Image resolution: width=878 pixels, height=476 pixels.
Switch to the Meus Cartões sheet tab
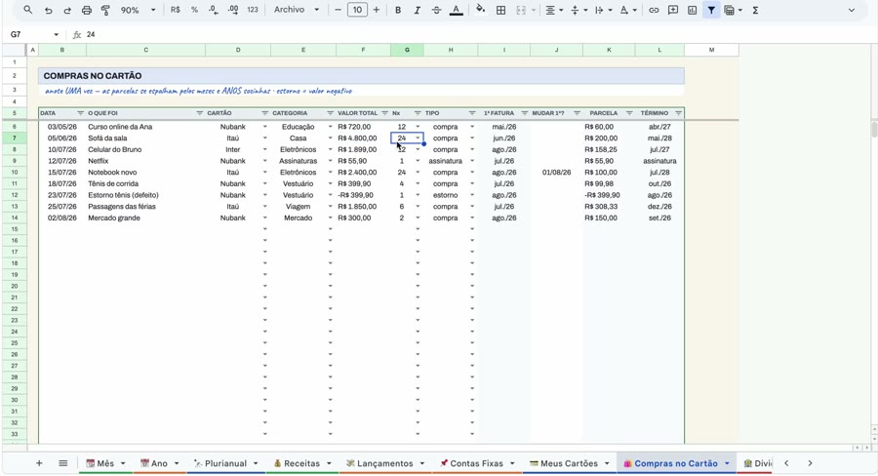click(569, 463)
